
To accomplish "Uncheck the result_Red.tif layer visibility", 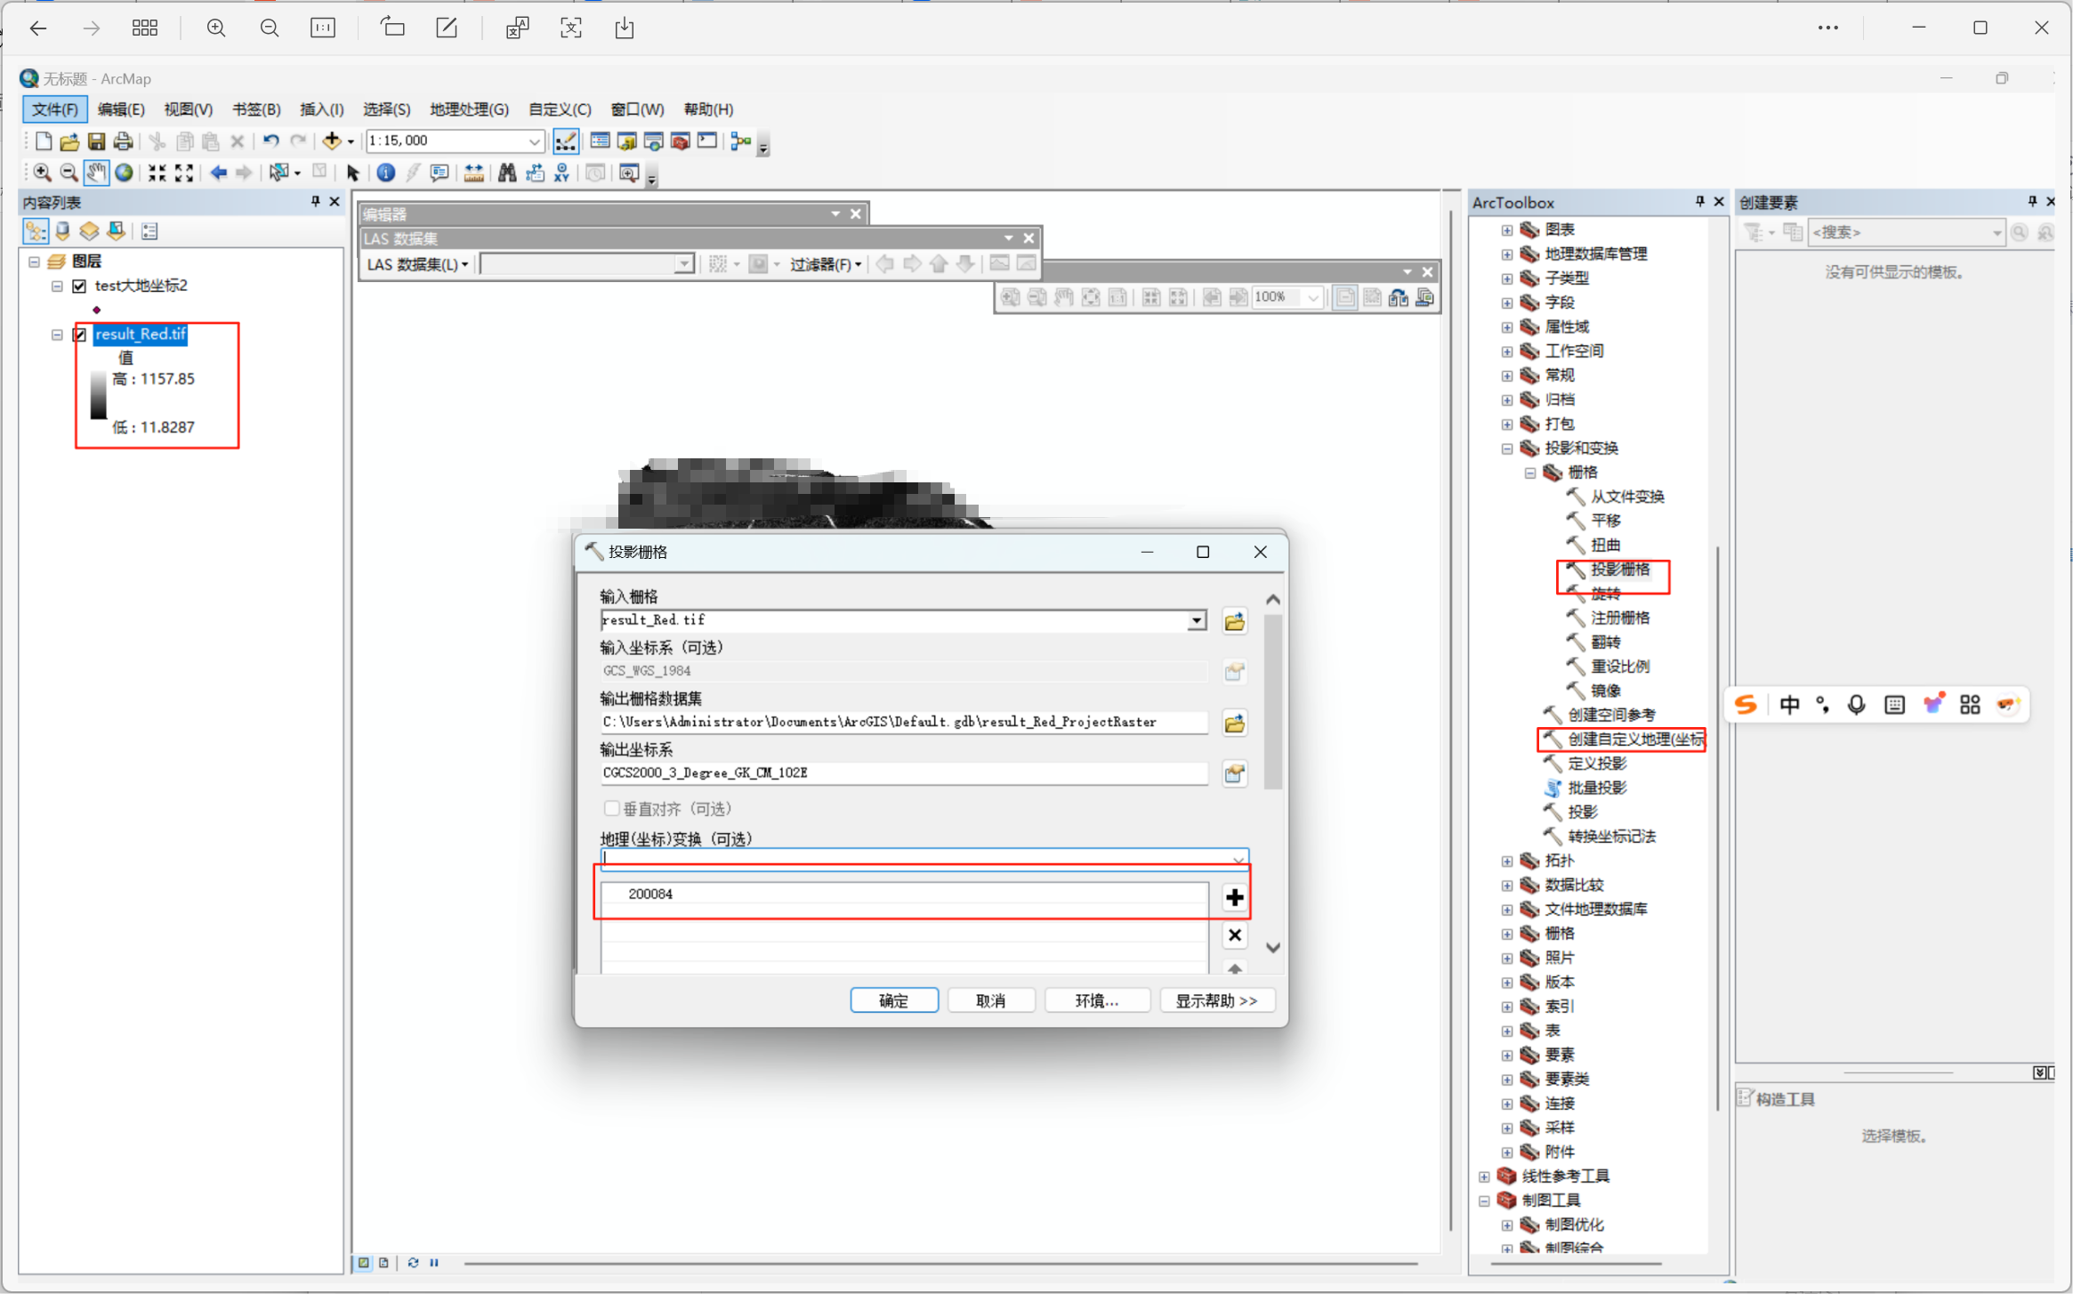I will click(x=80, y=335).
